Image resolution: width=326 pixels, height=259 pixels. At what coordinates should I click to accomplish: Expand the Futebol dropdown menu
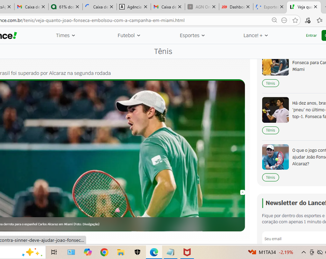[129, 36]
